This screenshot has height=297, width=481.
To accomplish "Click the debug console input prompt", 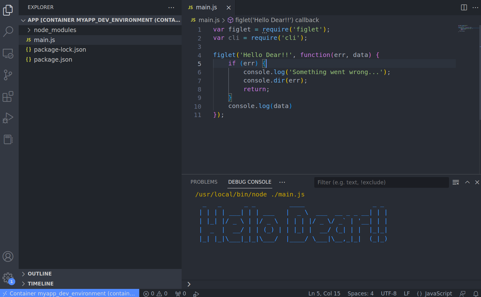I will click(x=331, y=284).
